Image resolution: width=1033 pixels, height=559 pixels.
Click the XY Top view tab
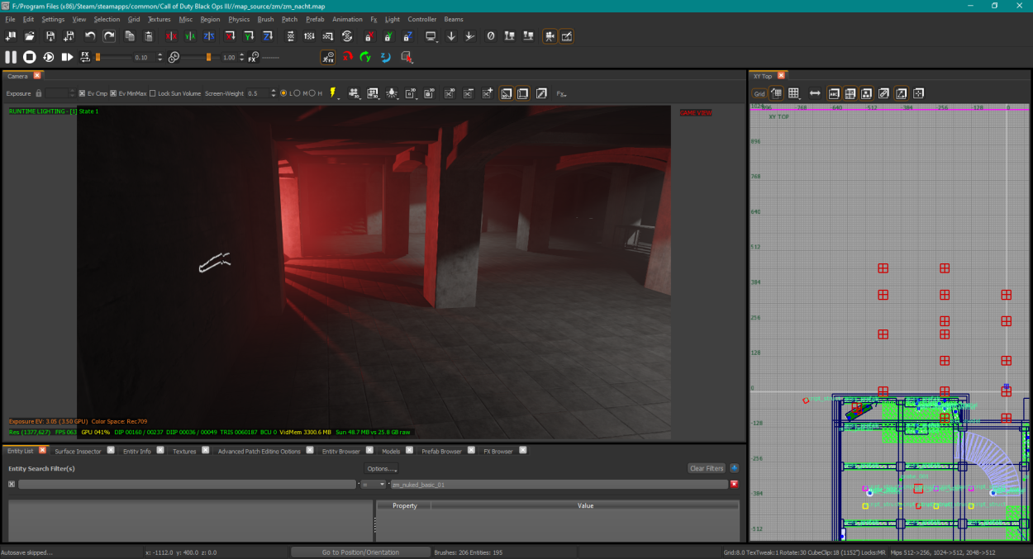tap(762, 76)
